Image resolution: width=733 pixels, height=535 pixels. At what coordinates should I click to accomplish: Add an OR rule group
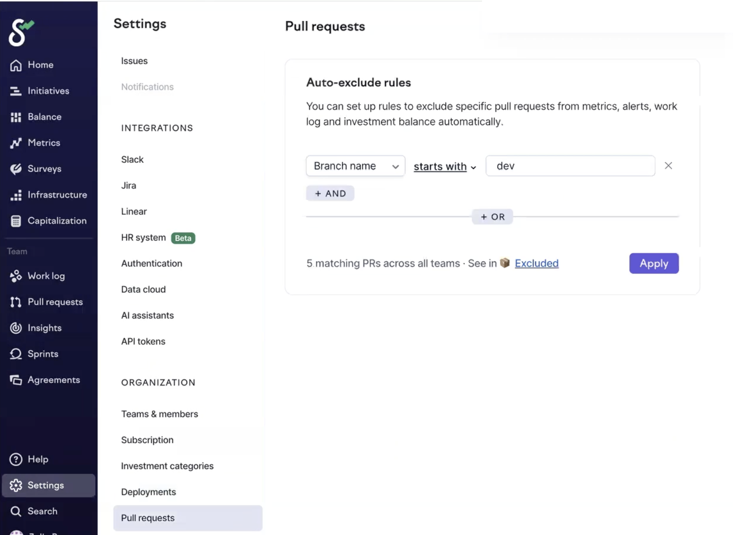tap(492, 217)
